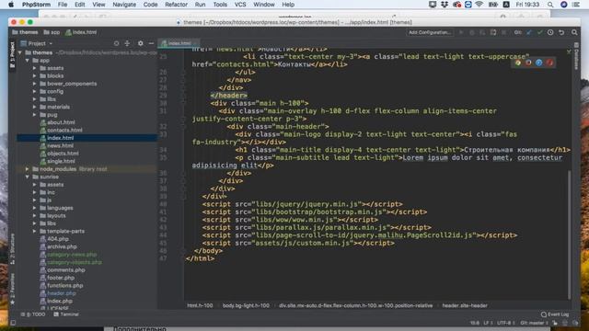Open Project panel settings gear
This screenshot has width=589, height=331.
[140, 43]
